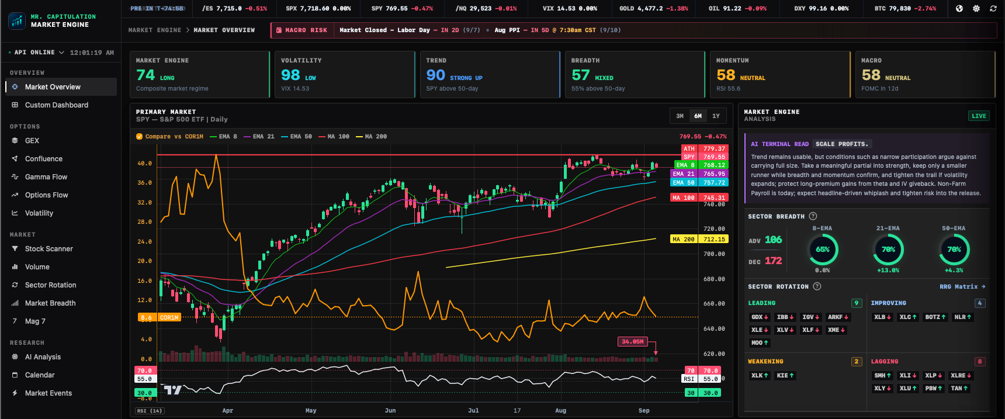Viewport: 1005px width, 419px height.
Task: Click SMH ticker chip in Lagging
Action: tap(882, 376)
